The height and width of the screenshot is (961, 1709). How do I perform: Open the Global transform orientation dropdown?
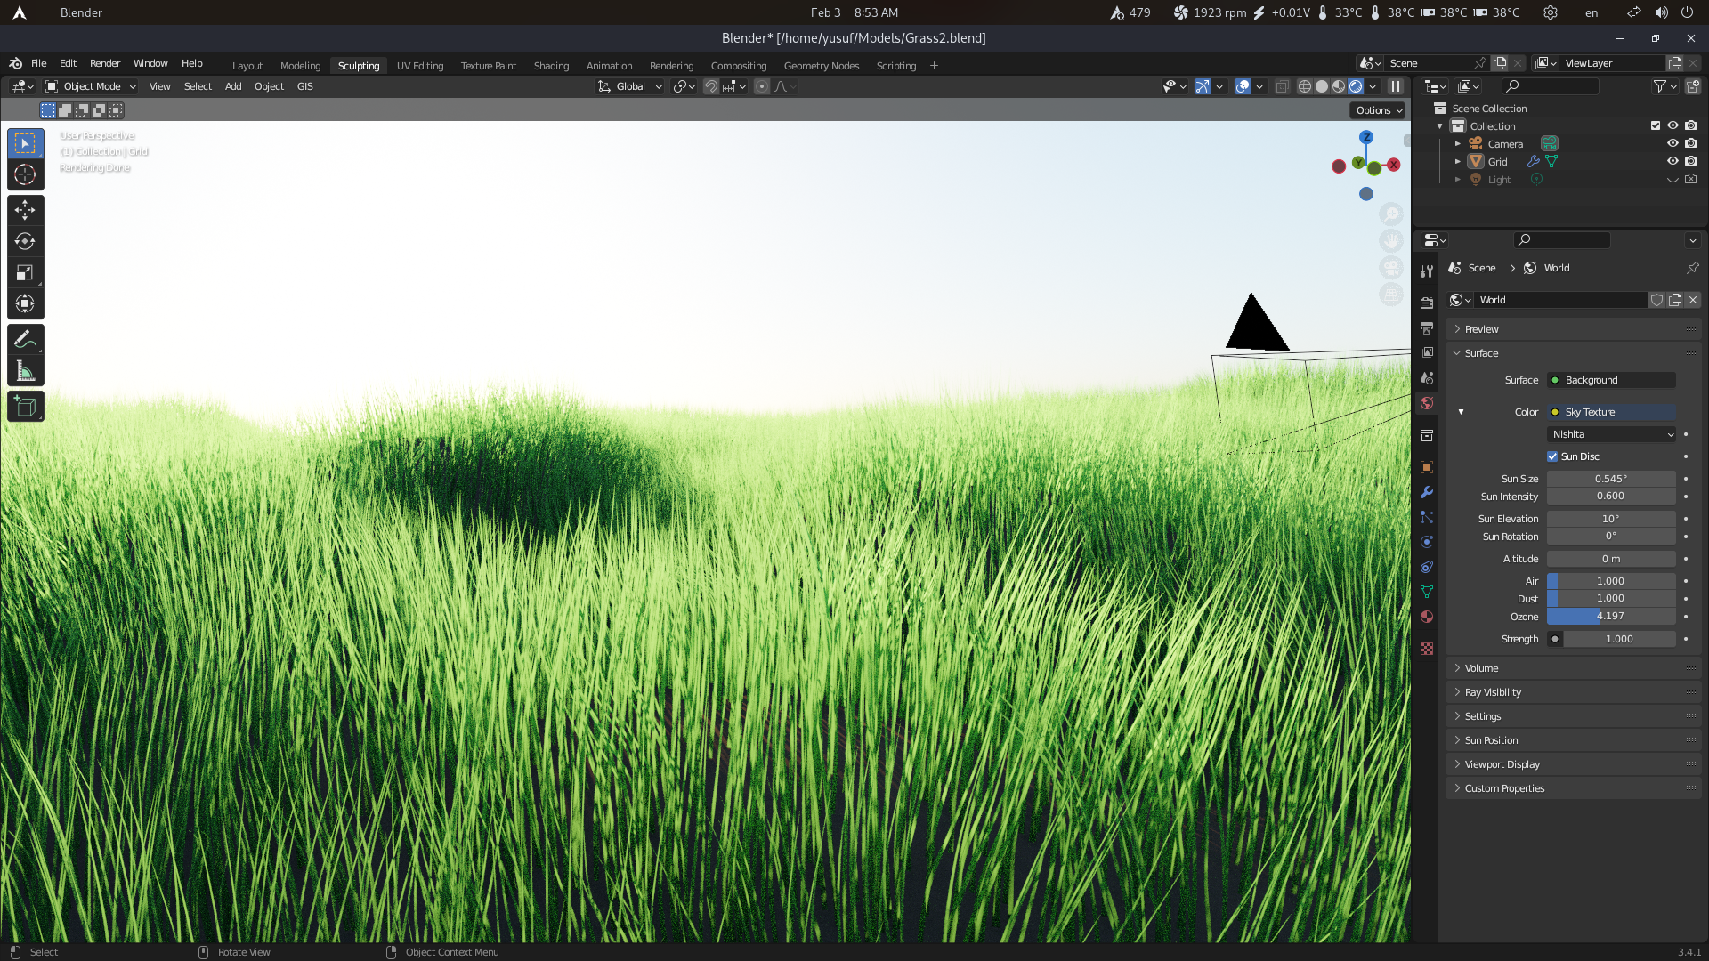click(x=630, y=86)
